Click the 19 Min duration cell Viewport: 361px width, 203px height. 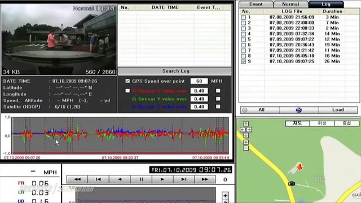pyautogui.click(x=332, y=45)
